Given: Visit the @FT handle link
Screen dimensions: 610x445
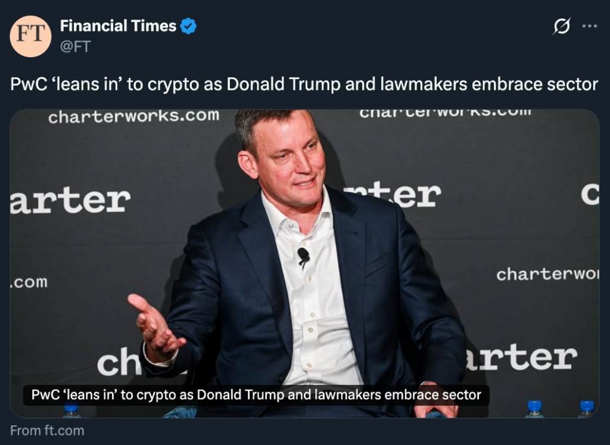Looking at the screenshot, I should pyautogui.click(x=75, y=46).
